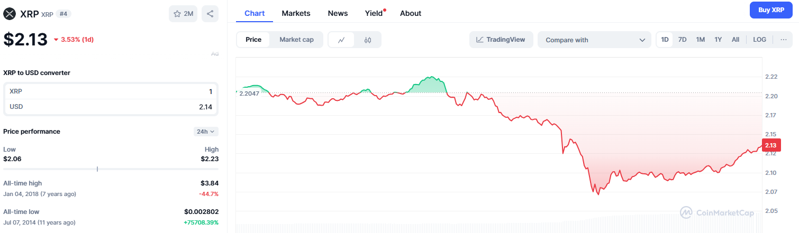799x233 pixels.
Task: Open TradingView chart mode
Action: pyautogui.click(x=501, y=40)
